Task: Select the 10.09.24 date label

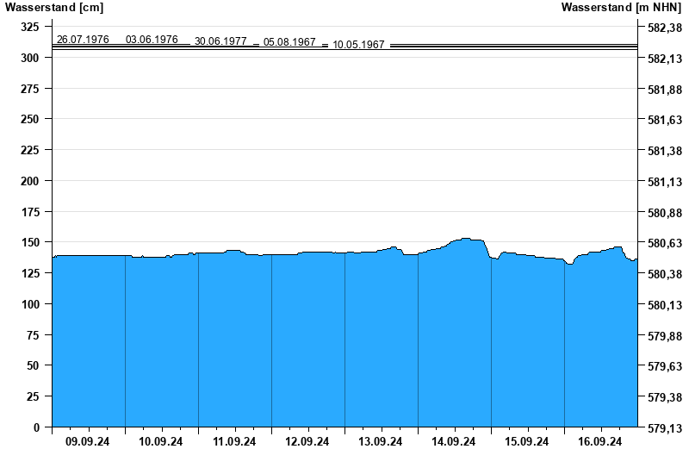Action: coord(161,442)
